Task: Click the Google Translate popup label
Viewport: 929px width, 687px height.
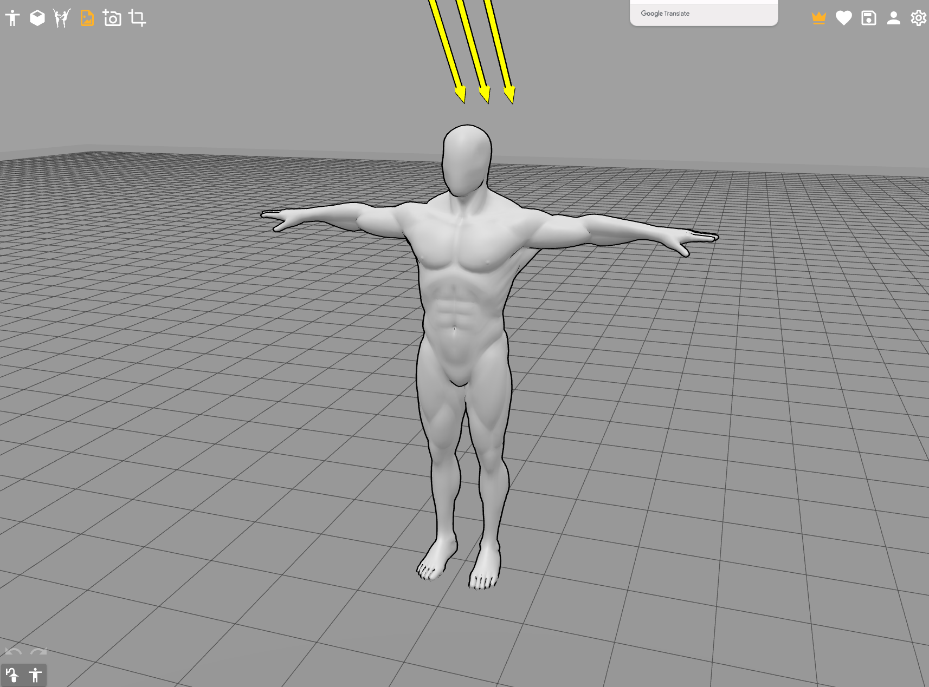Action: click(x=665, y=14)
